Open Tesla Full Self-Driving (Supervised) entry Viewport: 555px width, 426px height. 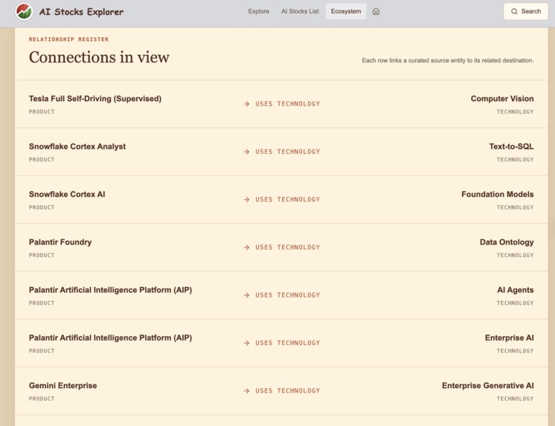click(x=95, y=99)
